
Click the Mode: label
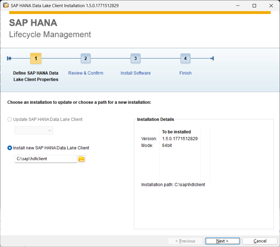pyautogui.click(x=147, y=145)
